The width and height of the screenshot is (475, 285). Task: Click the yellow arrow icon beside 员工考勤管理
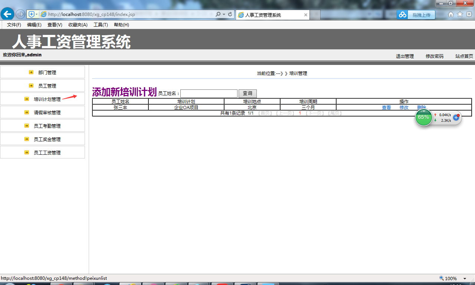coord(27,126)
